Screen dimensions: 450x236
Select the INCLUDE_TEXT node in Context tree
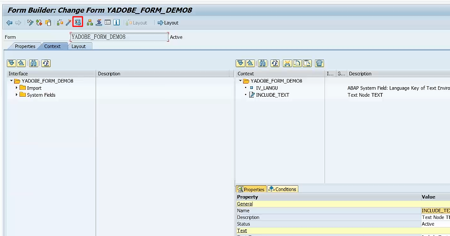click(272, 95)
